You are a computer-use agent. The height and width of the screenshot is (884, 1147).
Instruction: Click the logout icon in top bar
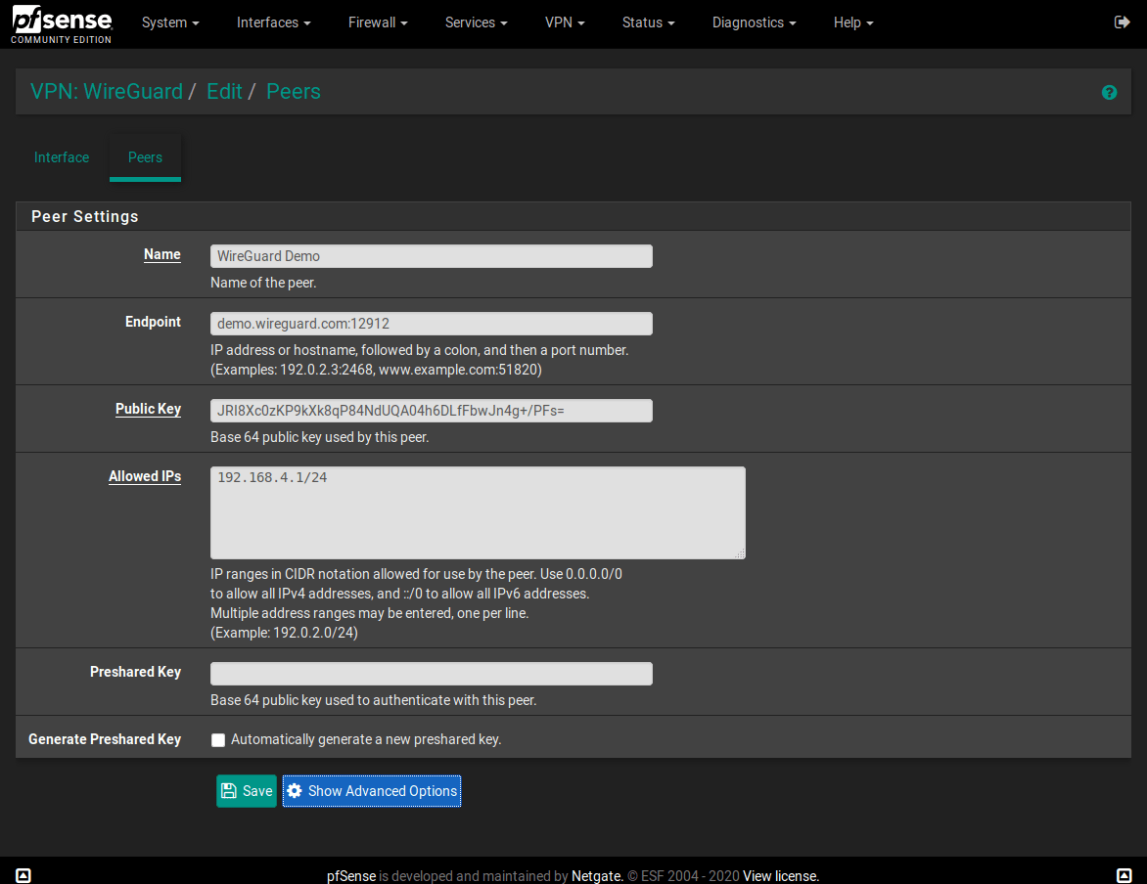(1122, 22)
